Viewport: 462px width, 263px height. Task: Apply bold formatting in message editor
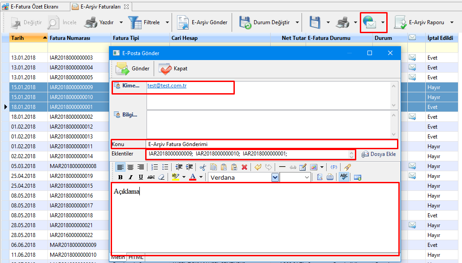[121, 177]
